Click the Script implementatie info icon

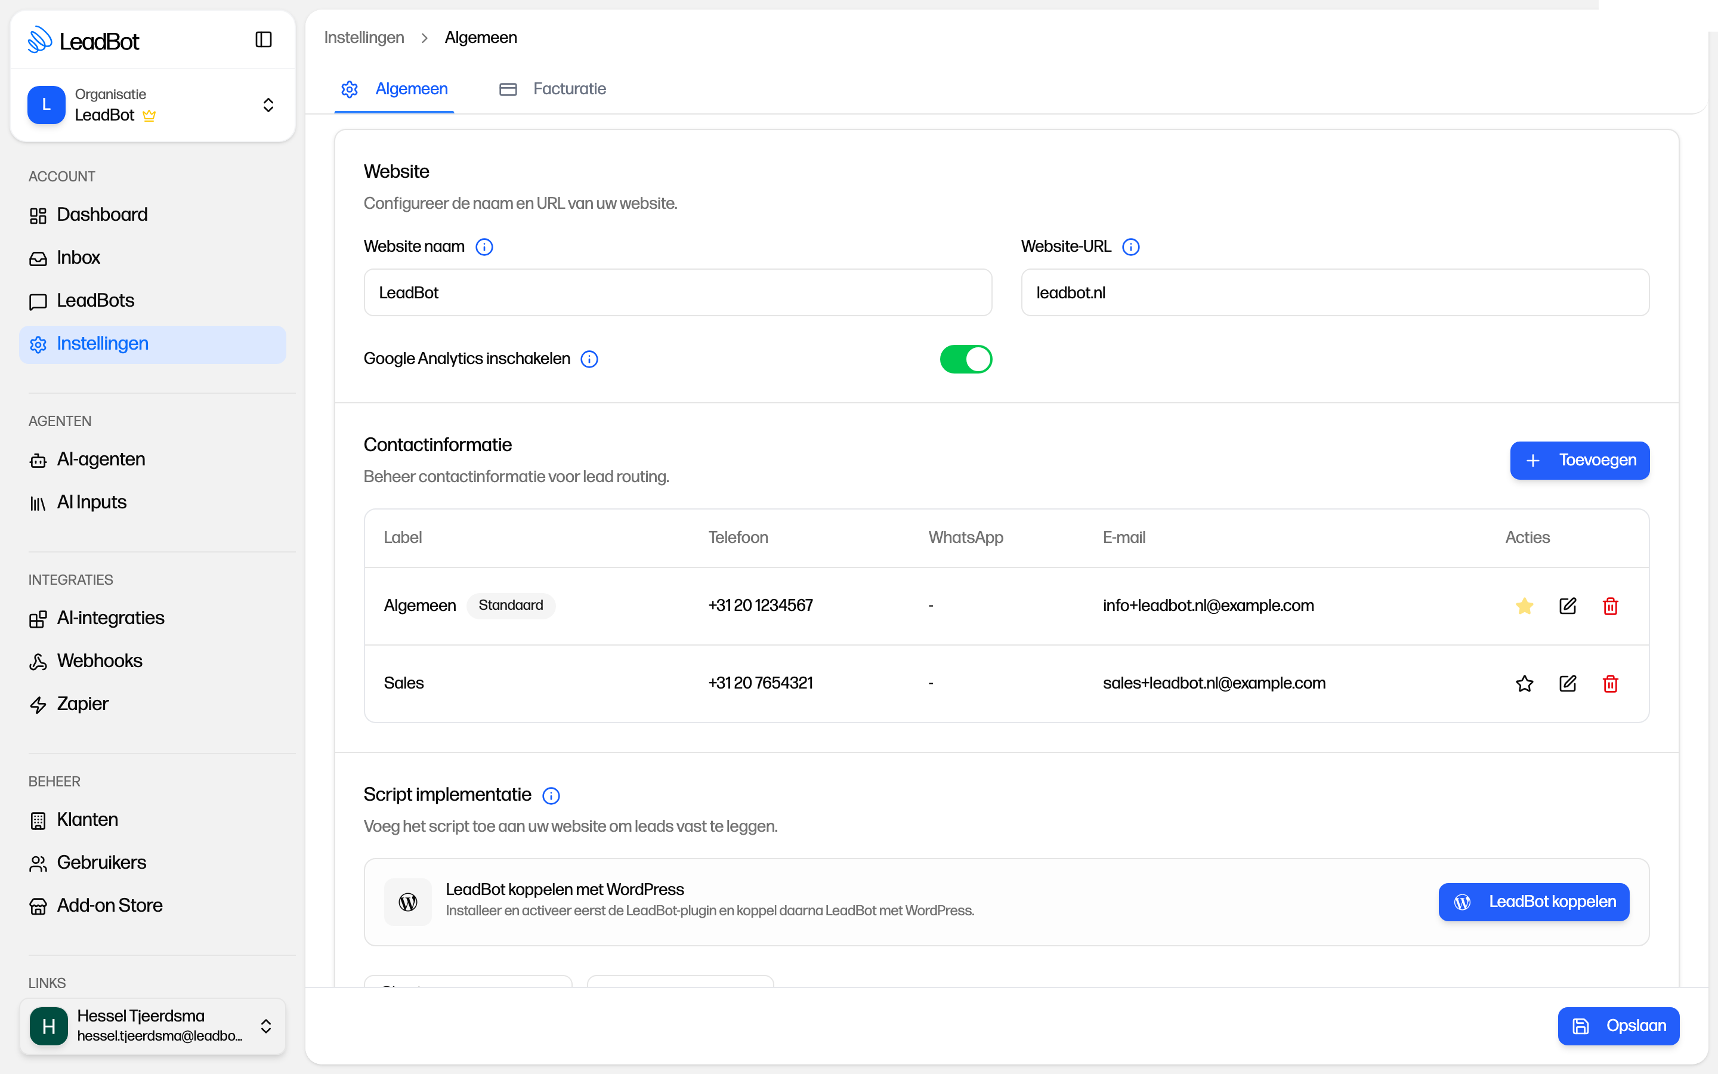pyautogui.click(x=551, y=795)
